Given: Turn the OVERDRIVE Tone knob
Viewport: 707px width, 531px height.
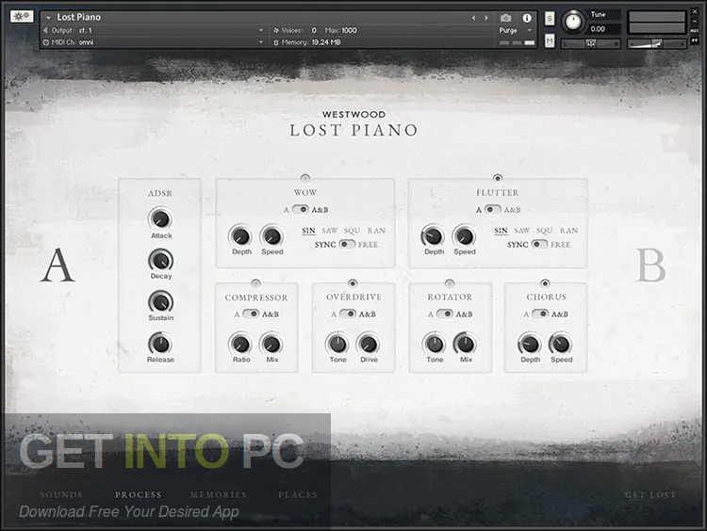Looking at the screenshot, I should point(337,344).
